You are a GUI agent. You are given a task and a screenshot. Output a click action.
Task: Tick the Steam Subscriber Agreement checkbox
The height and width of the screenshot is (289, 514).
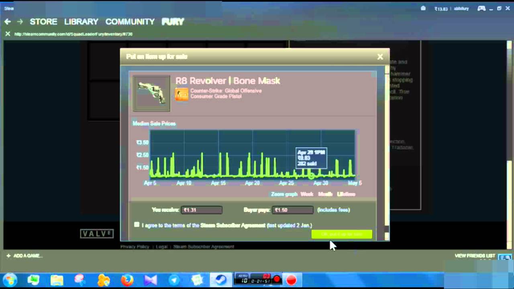[137, 225]
